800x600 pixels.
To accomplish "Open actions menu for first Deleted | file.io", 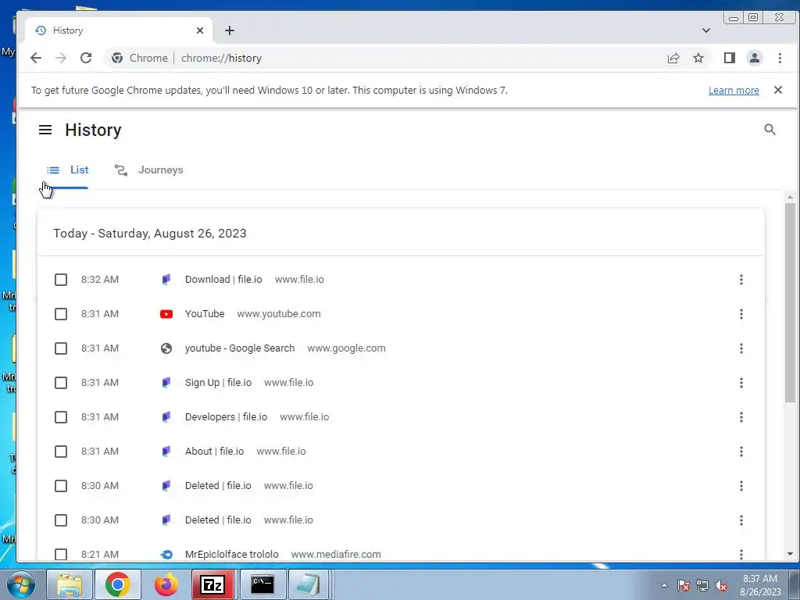I will (x=741, y=486).
